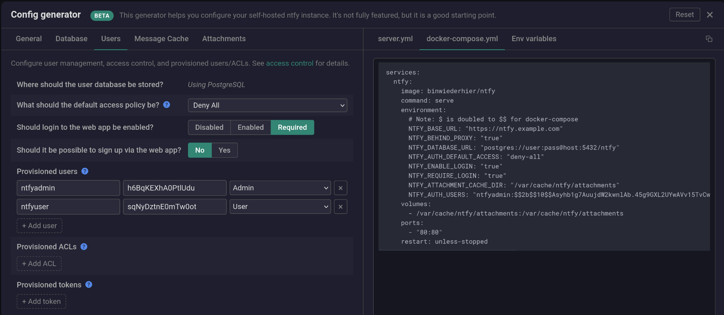Viewport: 724px width, 315px height.
Task: Click the BETA badge
Action: coord(102,16)
